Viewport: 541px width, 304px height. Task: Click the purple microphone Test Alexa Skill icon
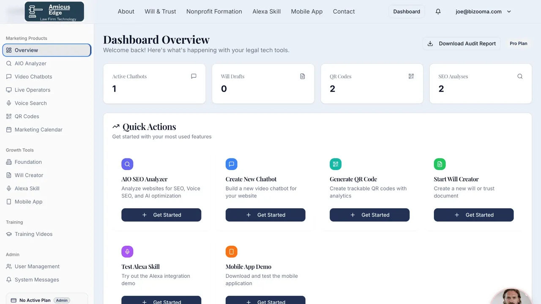click(127, 252)
